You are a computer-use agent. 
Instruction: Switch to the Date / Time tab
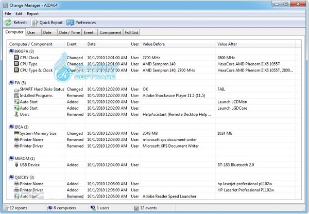(70, 32)
